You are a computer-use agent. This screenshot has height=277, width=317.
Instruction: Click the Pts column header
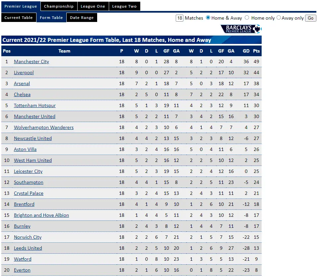[x=256, y=51]
